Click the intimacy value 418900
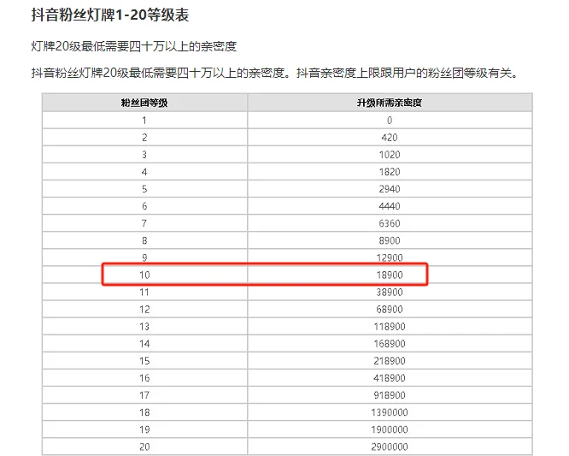Viewport: 569px width, 456px height. tap(390, 378)
